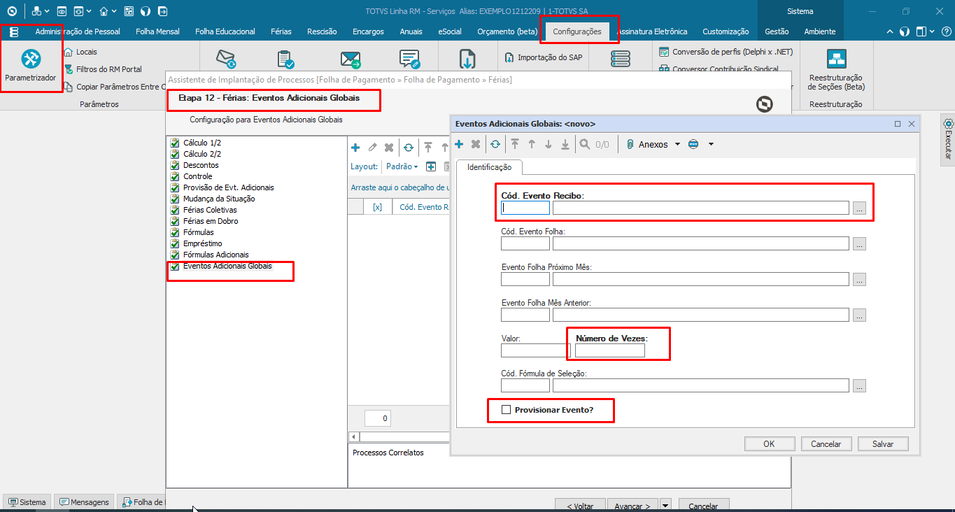Viewport: 955px width, 512px height.
Task: Open the lookup button for Cód. Evento Recibo
Action: click(x=859, y=208)
